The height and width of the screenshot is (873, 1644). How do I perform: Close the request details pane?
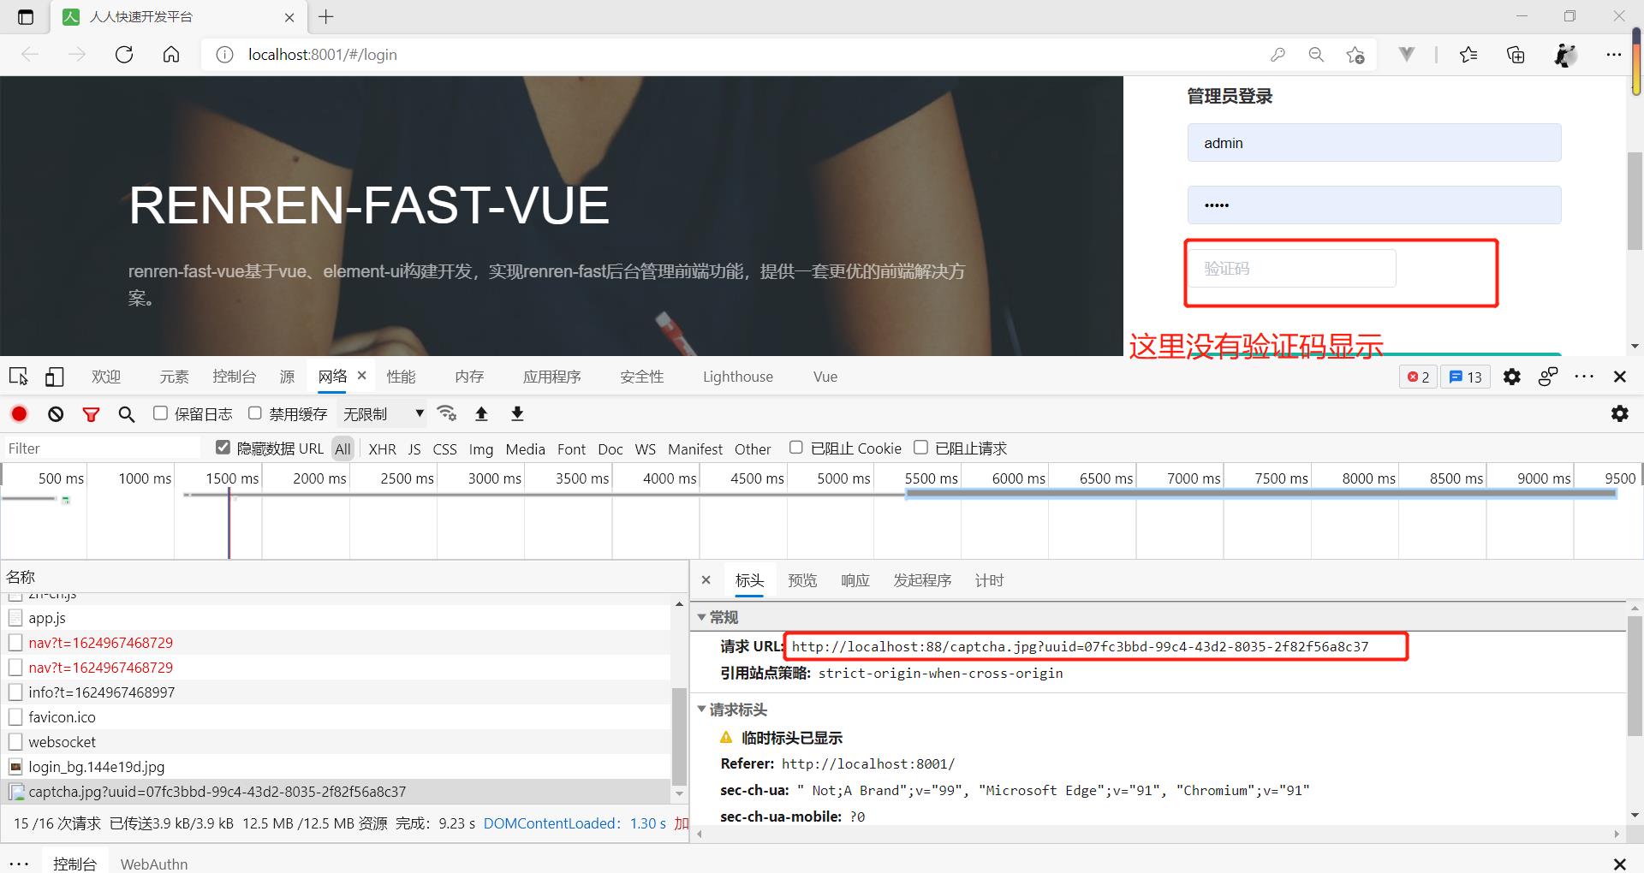point(706,580)
